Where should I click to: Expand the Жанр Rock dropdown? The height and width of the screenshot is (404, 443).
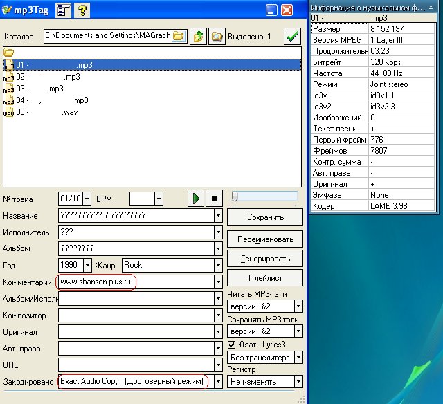(219, 265)
